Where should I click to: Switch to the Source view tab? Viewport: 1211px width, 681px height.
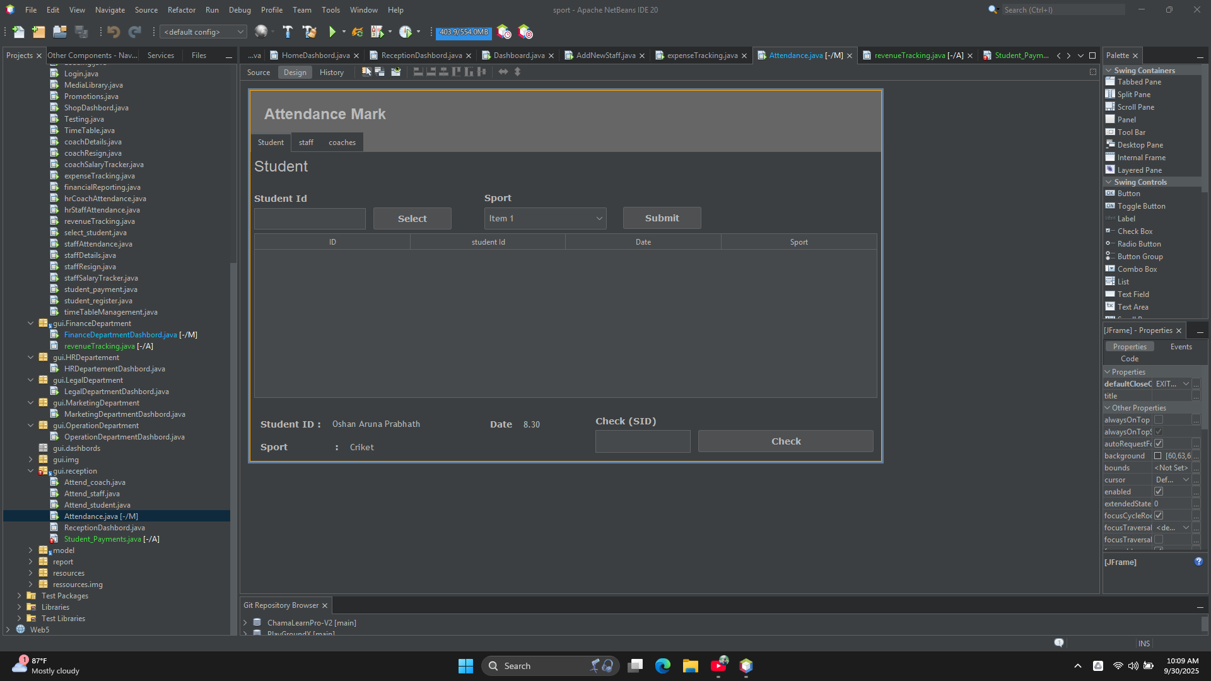[259, 73]
